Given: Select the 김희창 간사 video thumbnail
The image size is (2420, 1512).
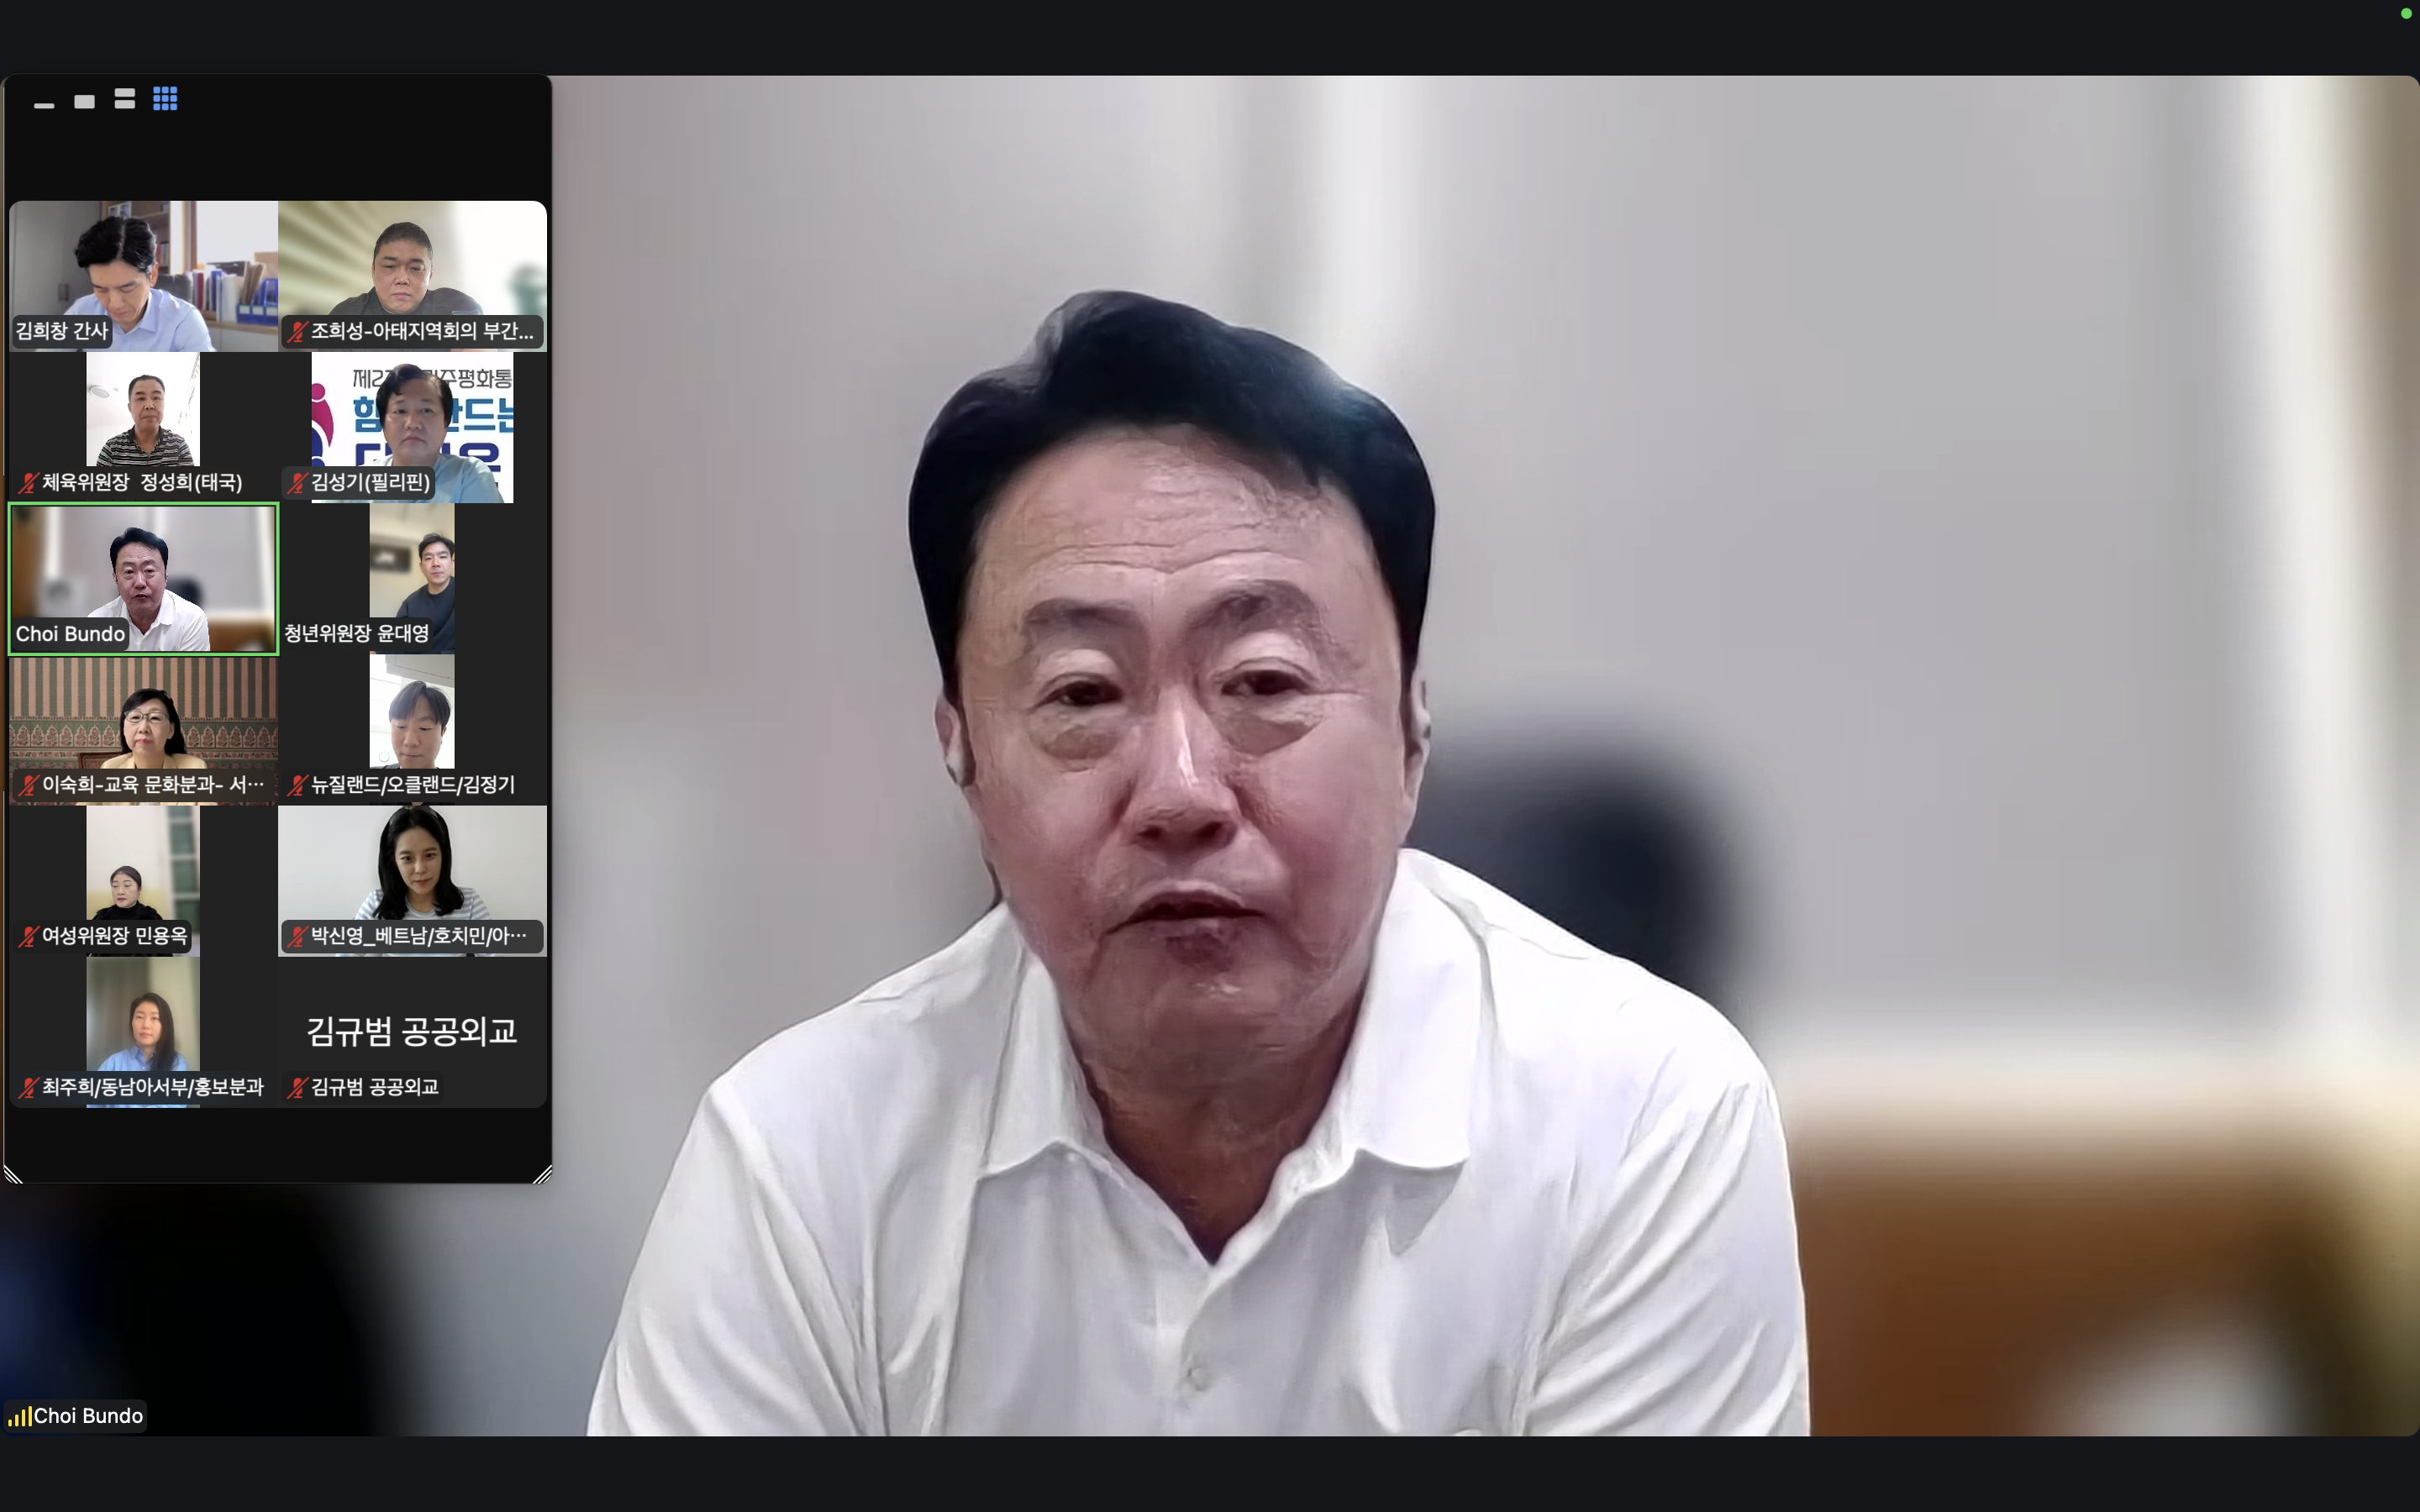Looking at the screenshot, I should [x=143, y=270].
